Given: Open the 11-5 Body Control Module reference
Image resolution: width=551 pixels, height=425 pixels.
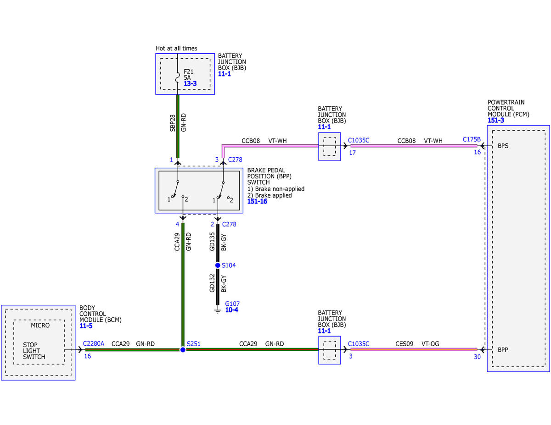Looking at the screenshot, I should click(x=86, y=326).
